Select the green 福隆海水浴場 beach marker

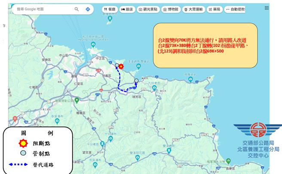[x=228, y=161]
